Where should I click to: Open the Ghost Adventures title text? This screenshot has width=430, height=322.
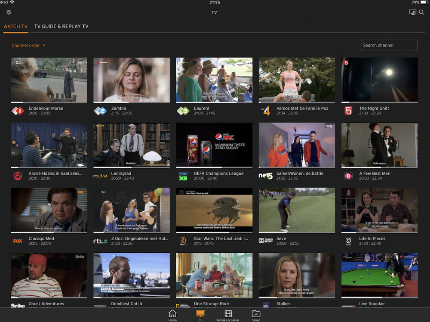pos(46,303)
